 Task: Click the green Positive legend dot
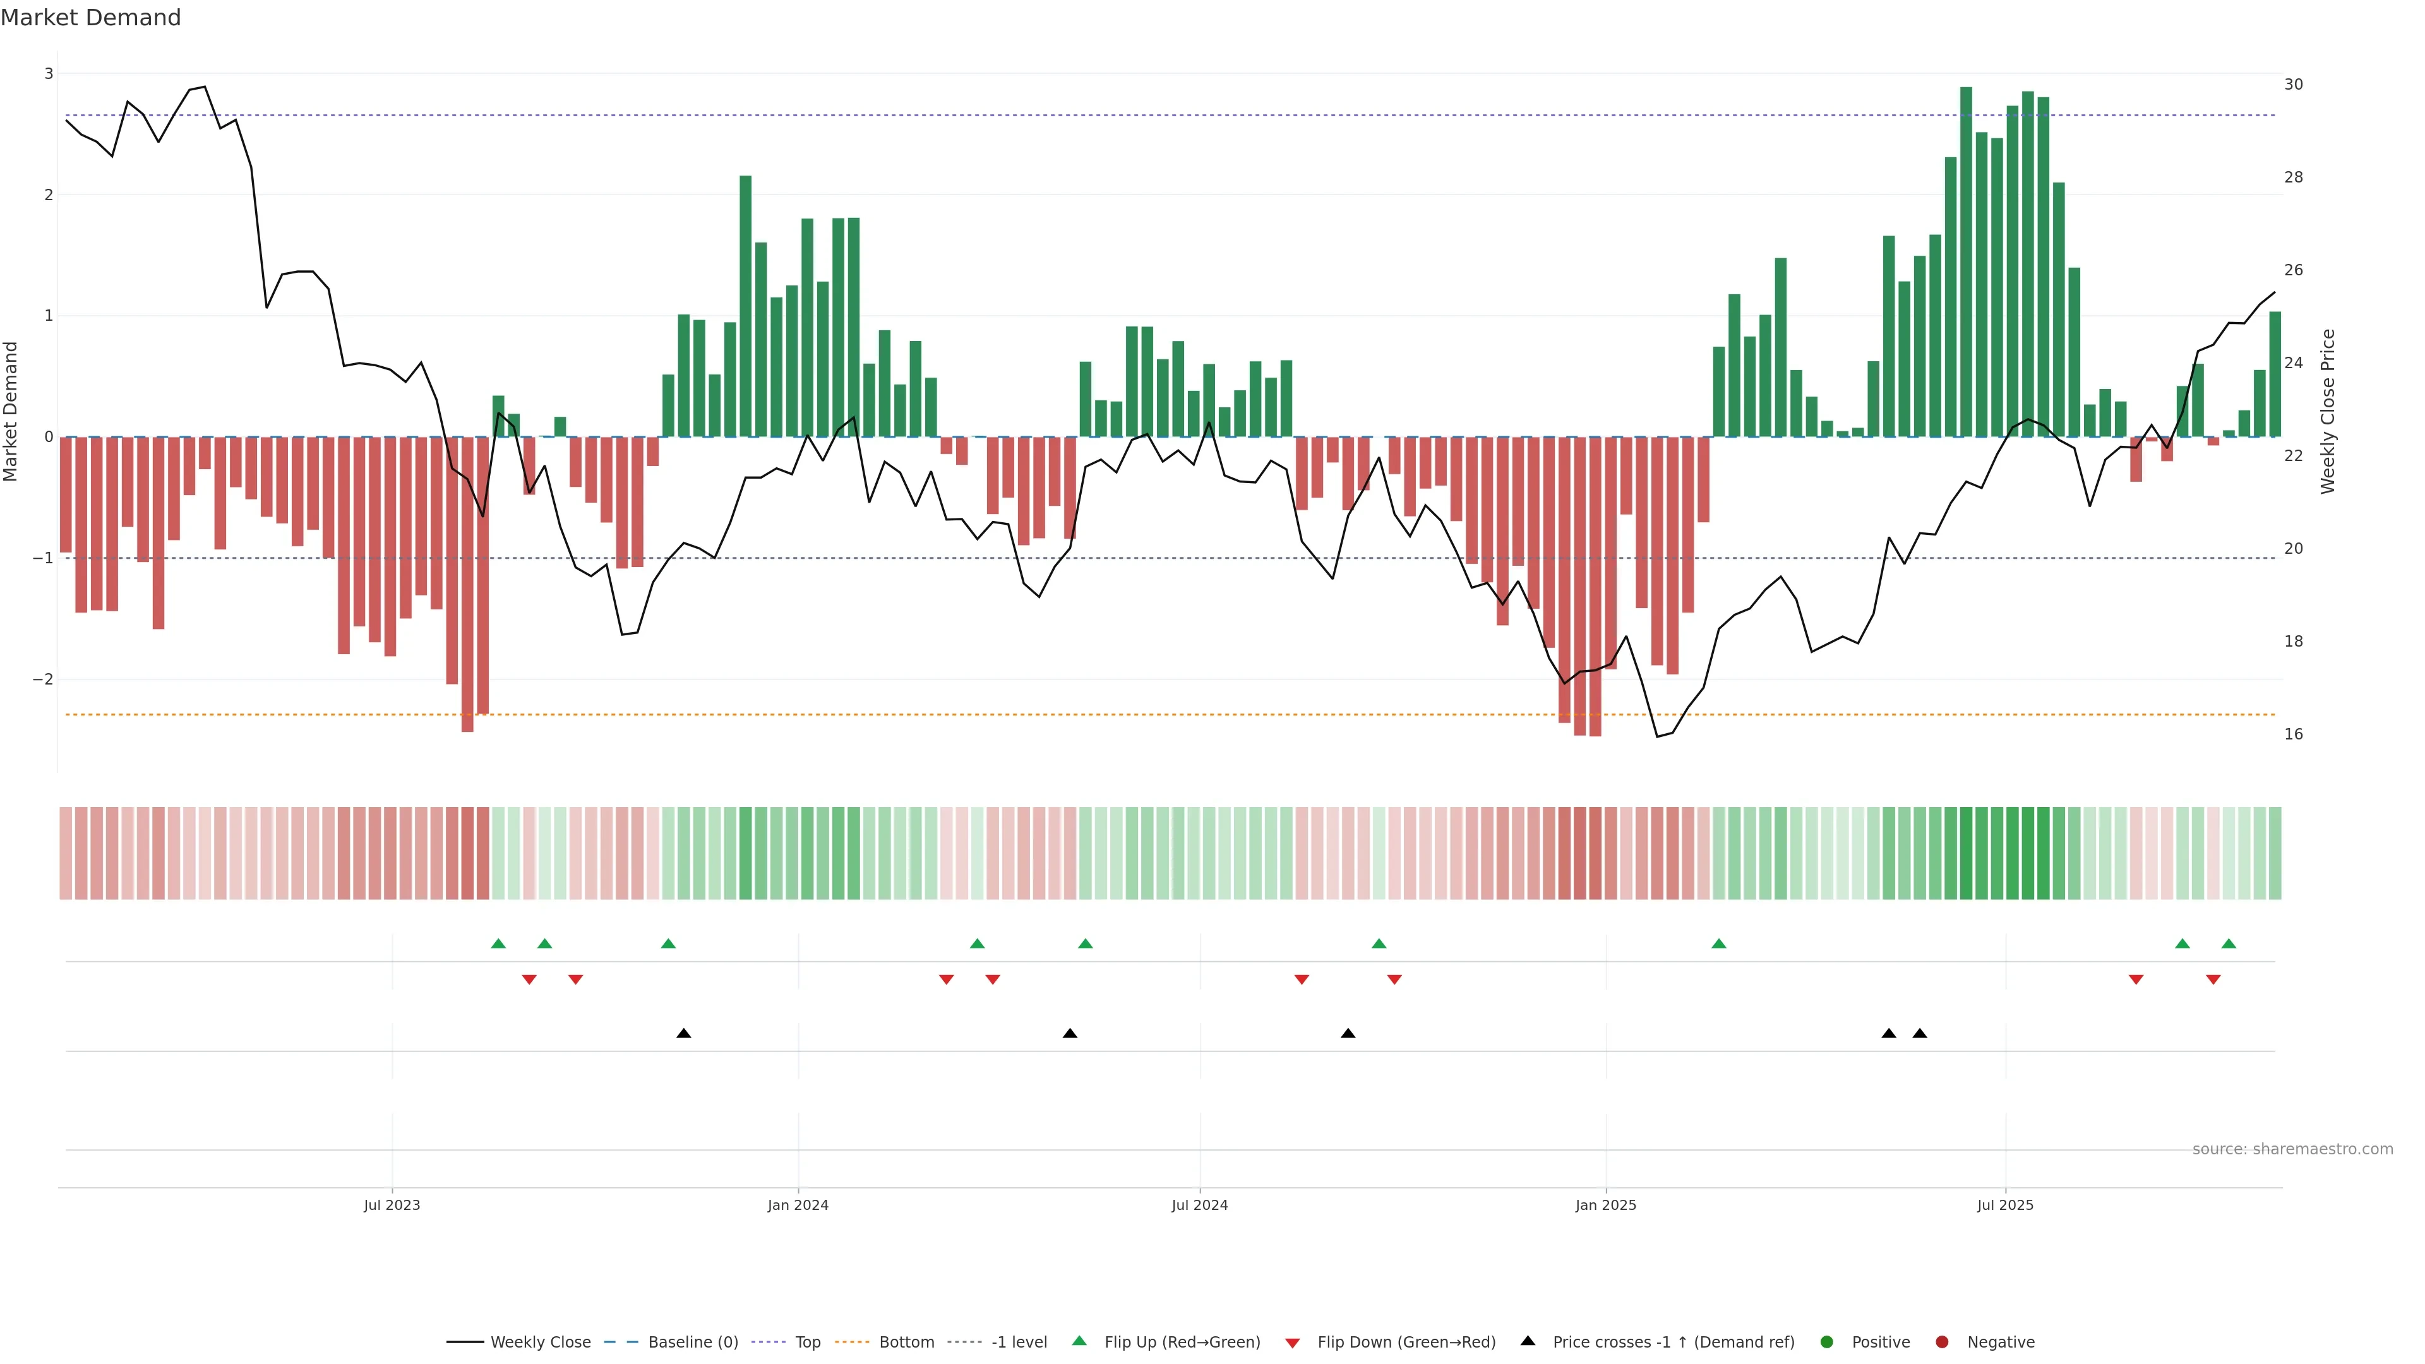(x=1827, y=1343)
